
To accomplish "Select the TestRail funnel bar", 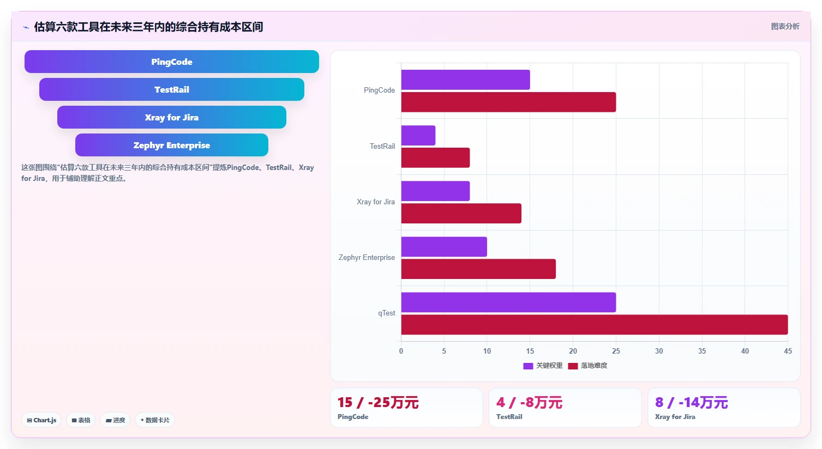I will click(x=172, y=89).
